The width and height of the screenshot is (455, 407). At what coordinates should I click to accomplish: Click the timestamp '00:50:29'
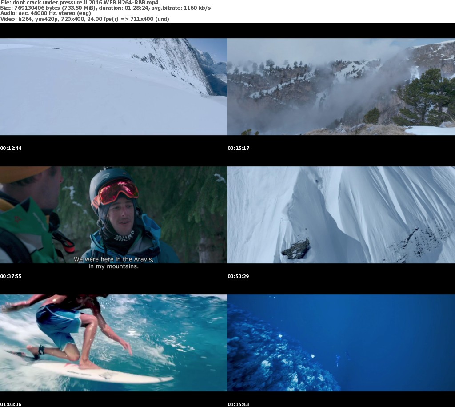click(238, 276)
